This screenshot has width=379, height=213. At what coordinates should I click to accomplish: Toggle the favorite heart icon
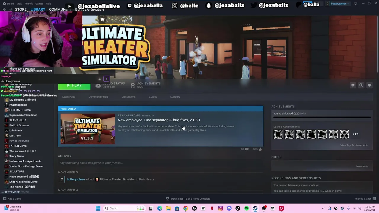point(370,85)
